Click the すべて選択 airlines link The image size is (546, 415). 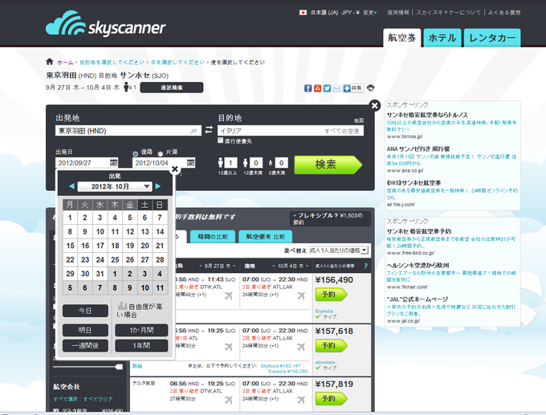coord(66,399)
